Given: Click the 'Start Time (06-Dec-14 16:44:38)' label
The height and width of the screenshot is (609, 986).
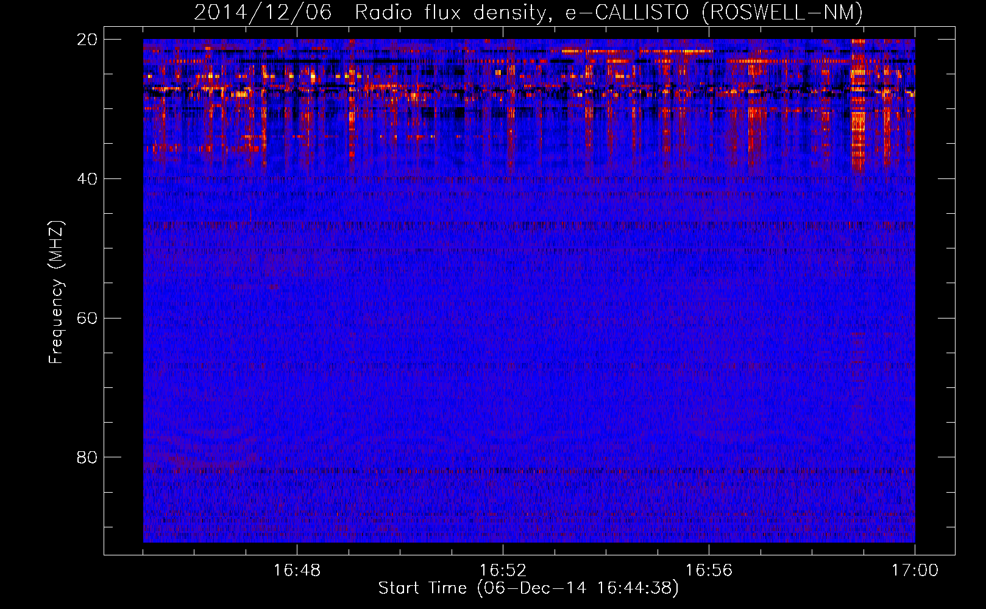Looking at the screenshot, I should (x=528, y=588).
